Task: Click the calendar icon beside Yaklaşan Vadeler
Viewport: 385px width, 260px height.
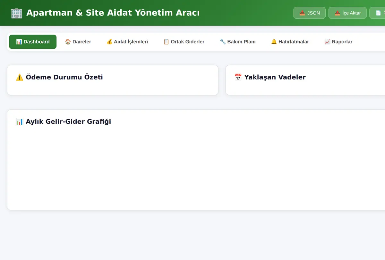Action: click(x=238, y=77)
